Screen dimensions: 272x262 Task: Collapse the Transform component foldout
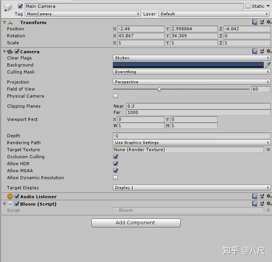(x=5, y=22)
